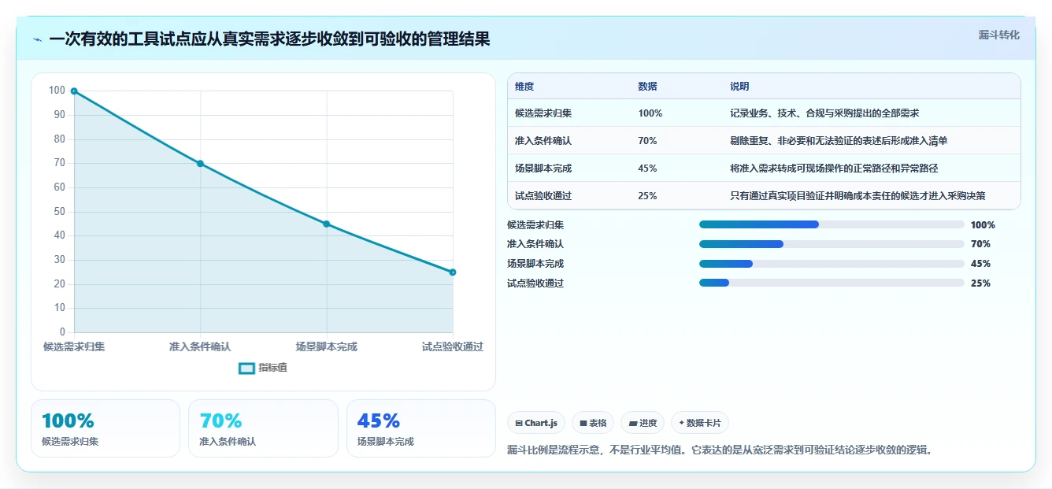Click the 45% 场景脚本完成 stat card

421,428
